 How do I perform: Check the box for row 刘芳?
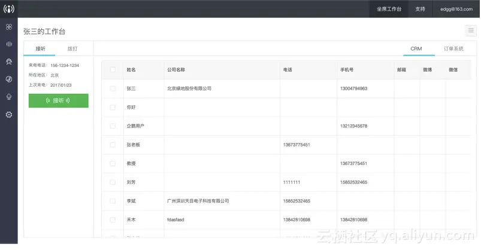[113, 182]
